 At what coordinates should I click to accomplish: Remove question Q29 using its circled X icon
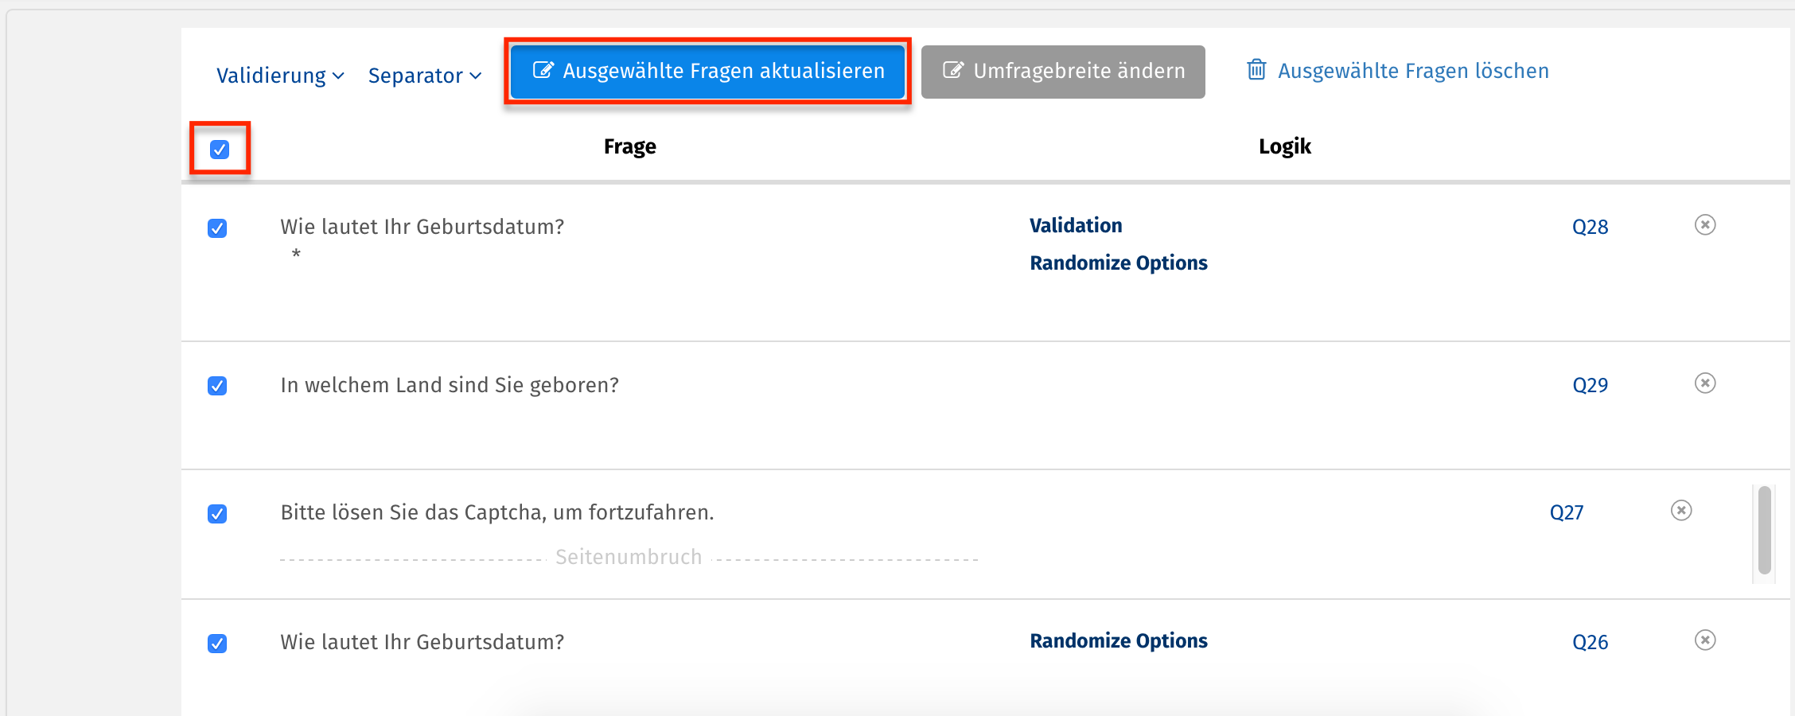1705,383
